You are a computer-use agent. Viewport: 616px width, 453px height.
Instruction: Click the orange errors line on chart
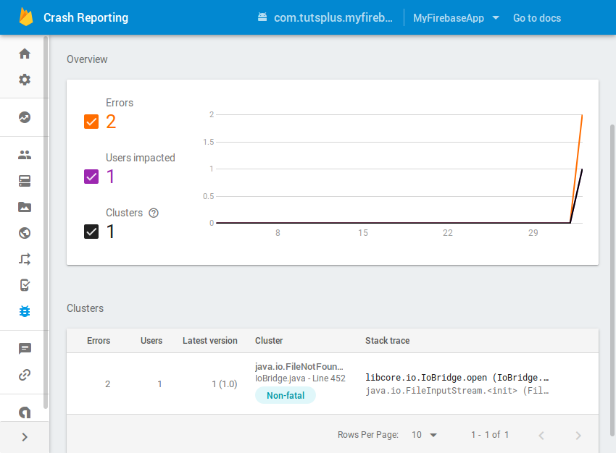tap(577, 169)
